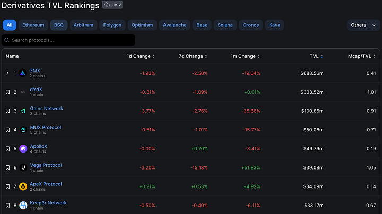Switch to the Arbitrum chain filter
Viewport: 382px width, 214px height.
pos(82,25)
